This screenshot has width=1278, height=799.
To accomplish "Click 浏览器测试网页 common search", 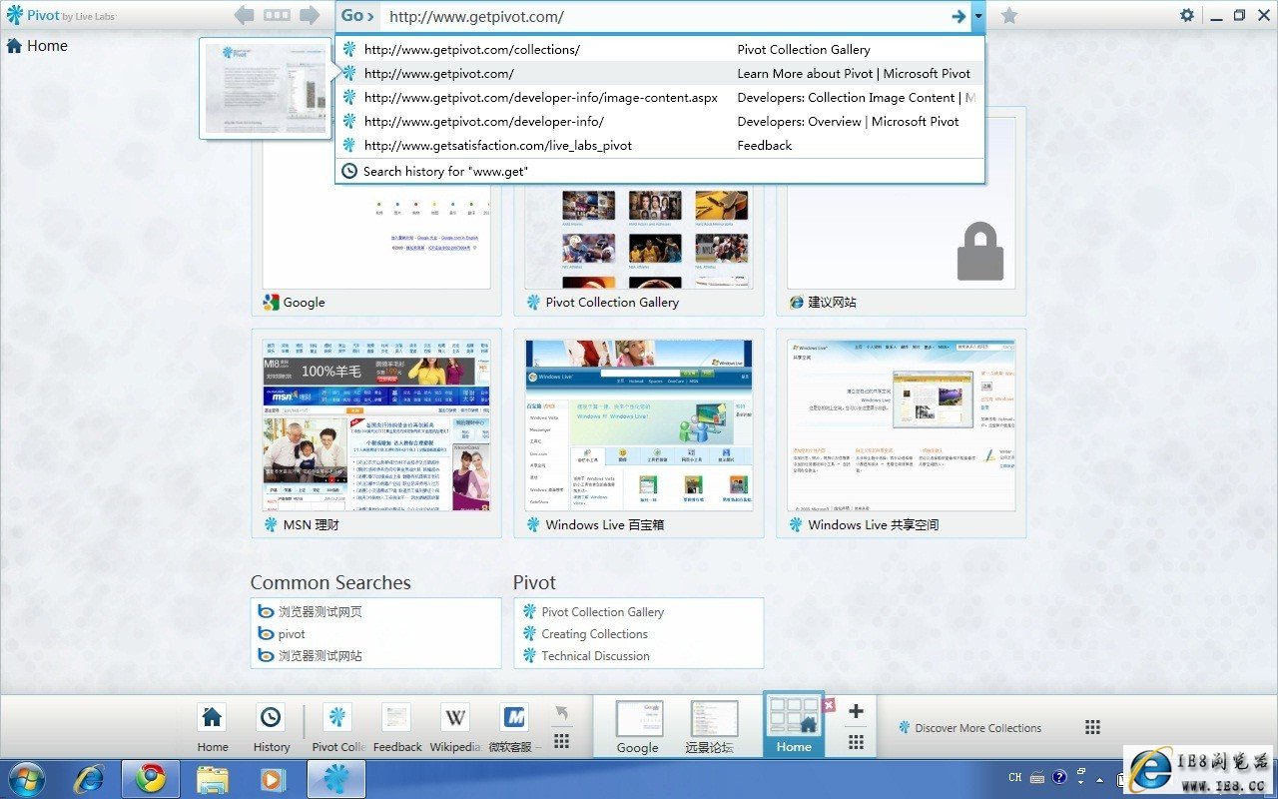I will coord(319,612).
